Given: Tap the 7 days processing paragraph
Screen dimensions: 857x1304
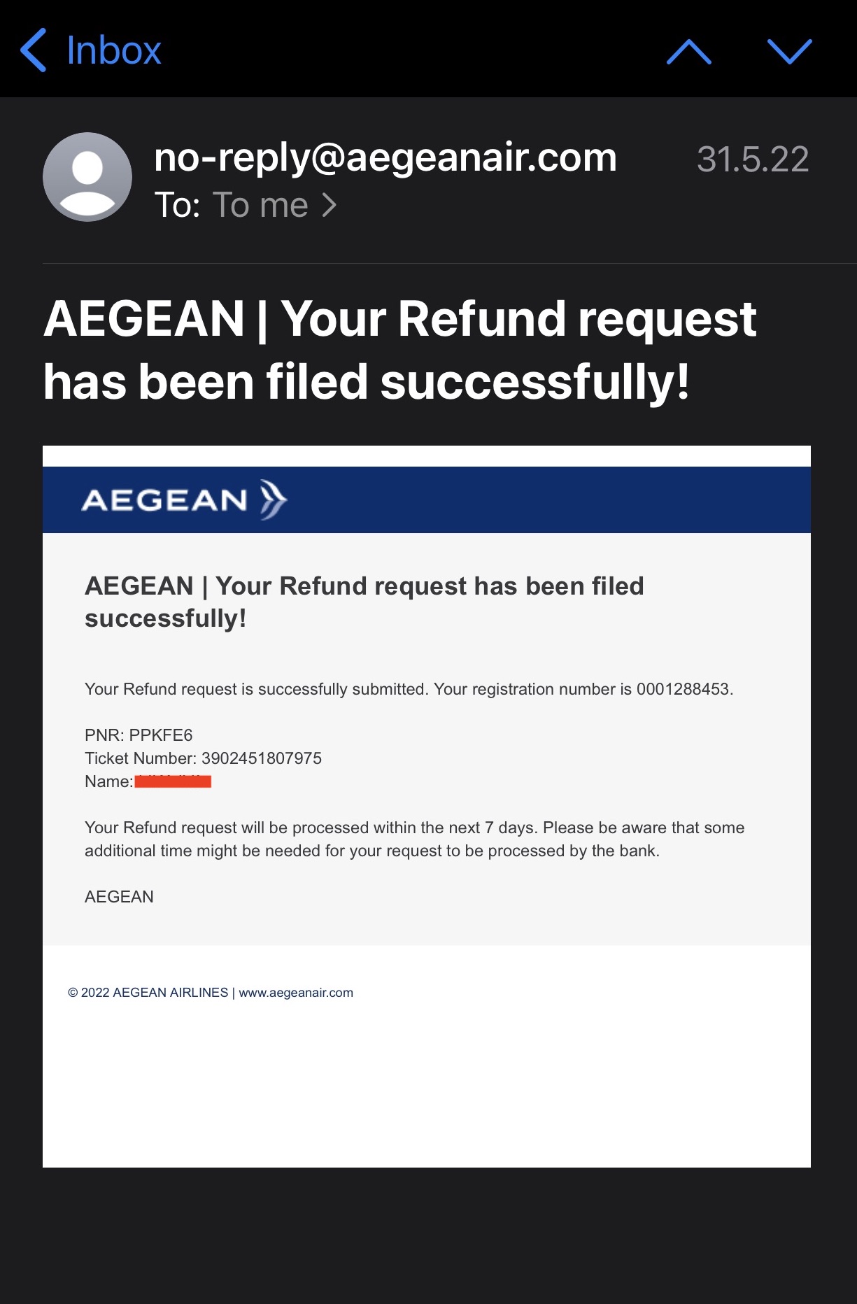Looking at the screenshot, I should (414, 839).
